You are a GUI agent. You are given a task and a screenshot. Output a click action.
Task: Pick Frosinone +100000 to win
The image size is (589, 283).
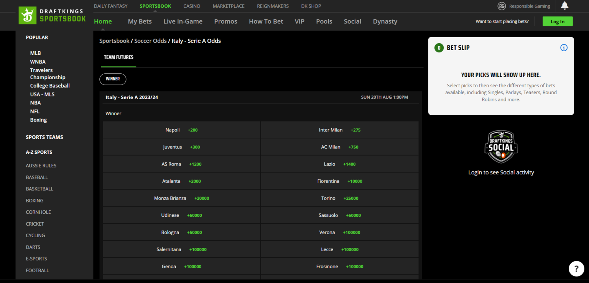tap(340, 267)
